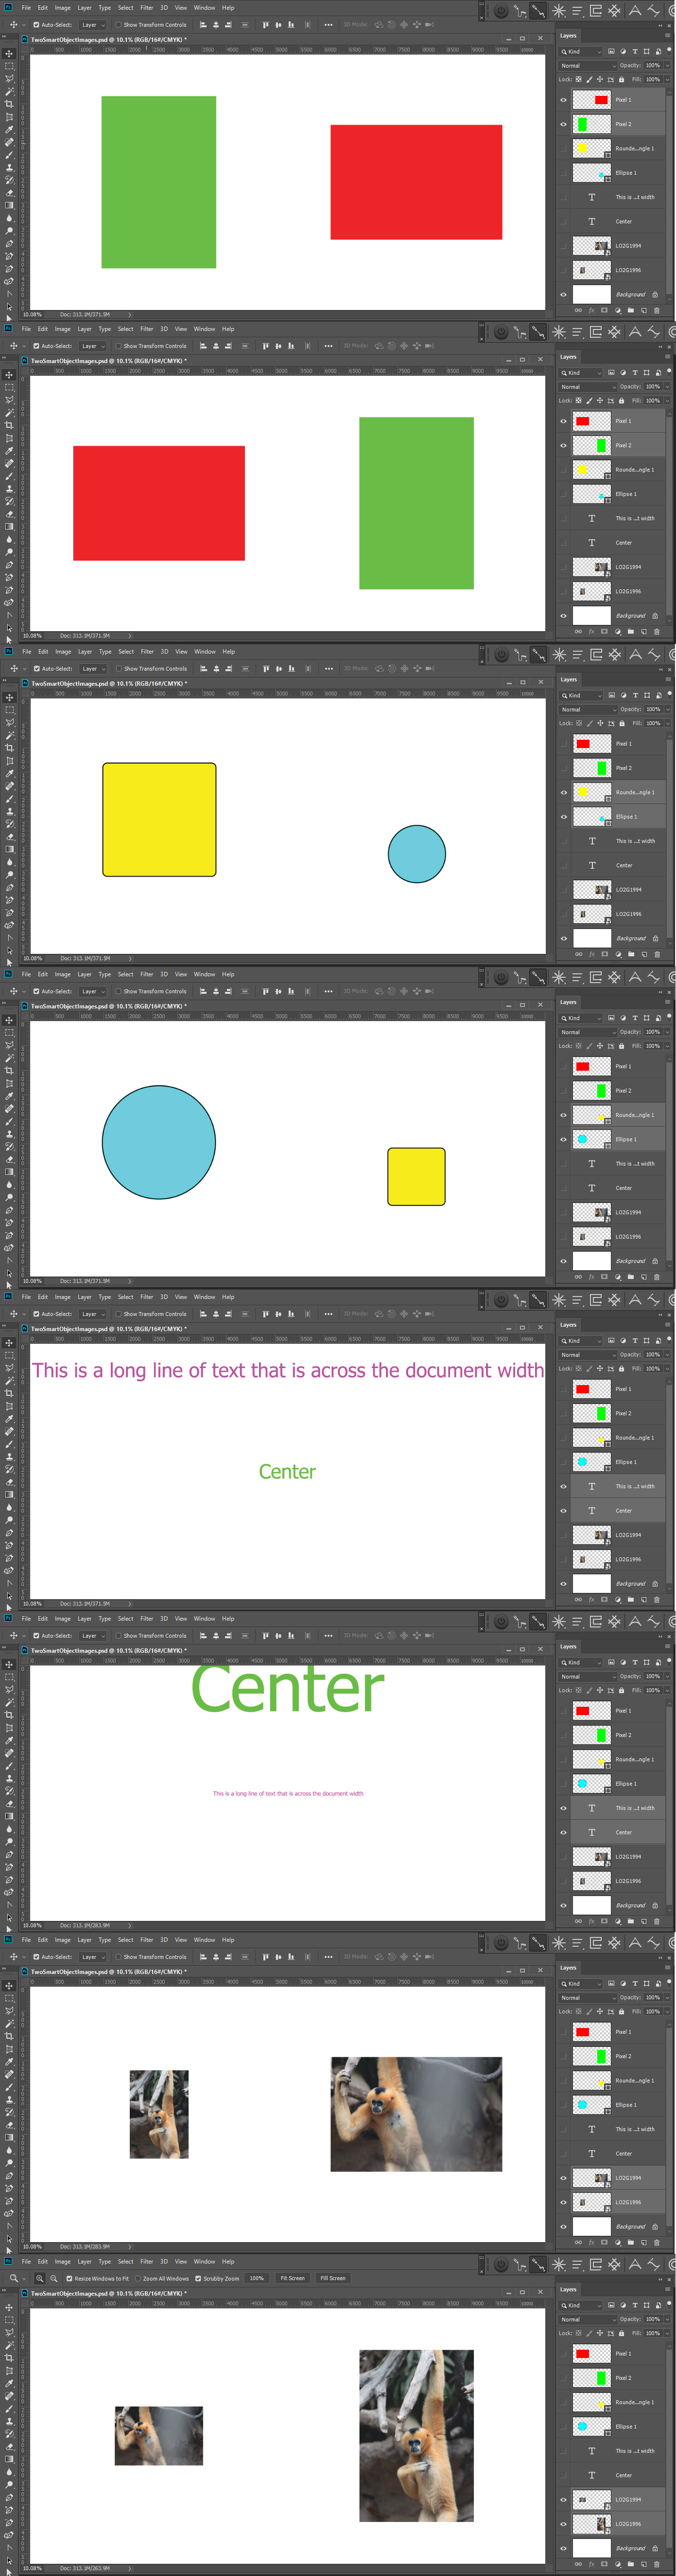Select Zoom Out icon in Zoom options bar
676x2576 pixels.
(54, 2278)
